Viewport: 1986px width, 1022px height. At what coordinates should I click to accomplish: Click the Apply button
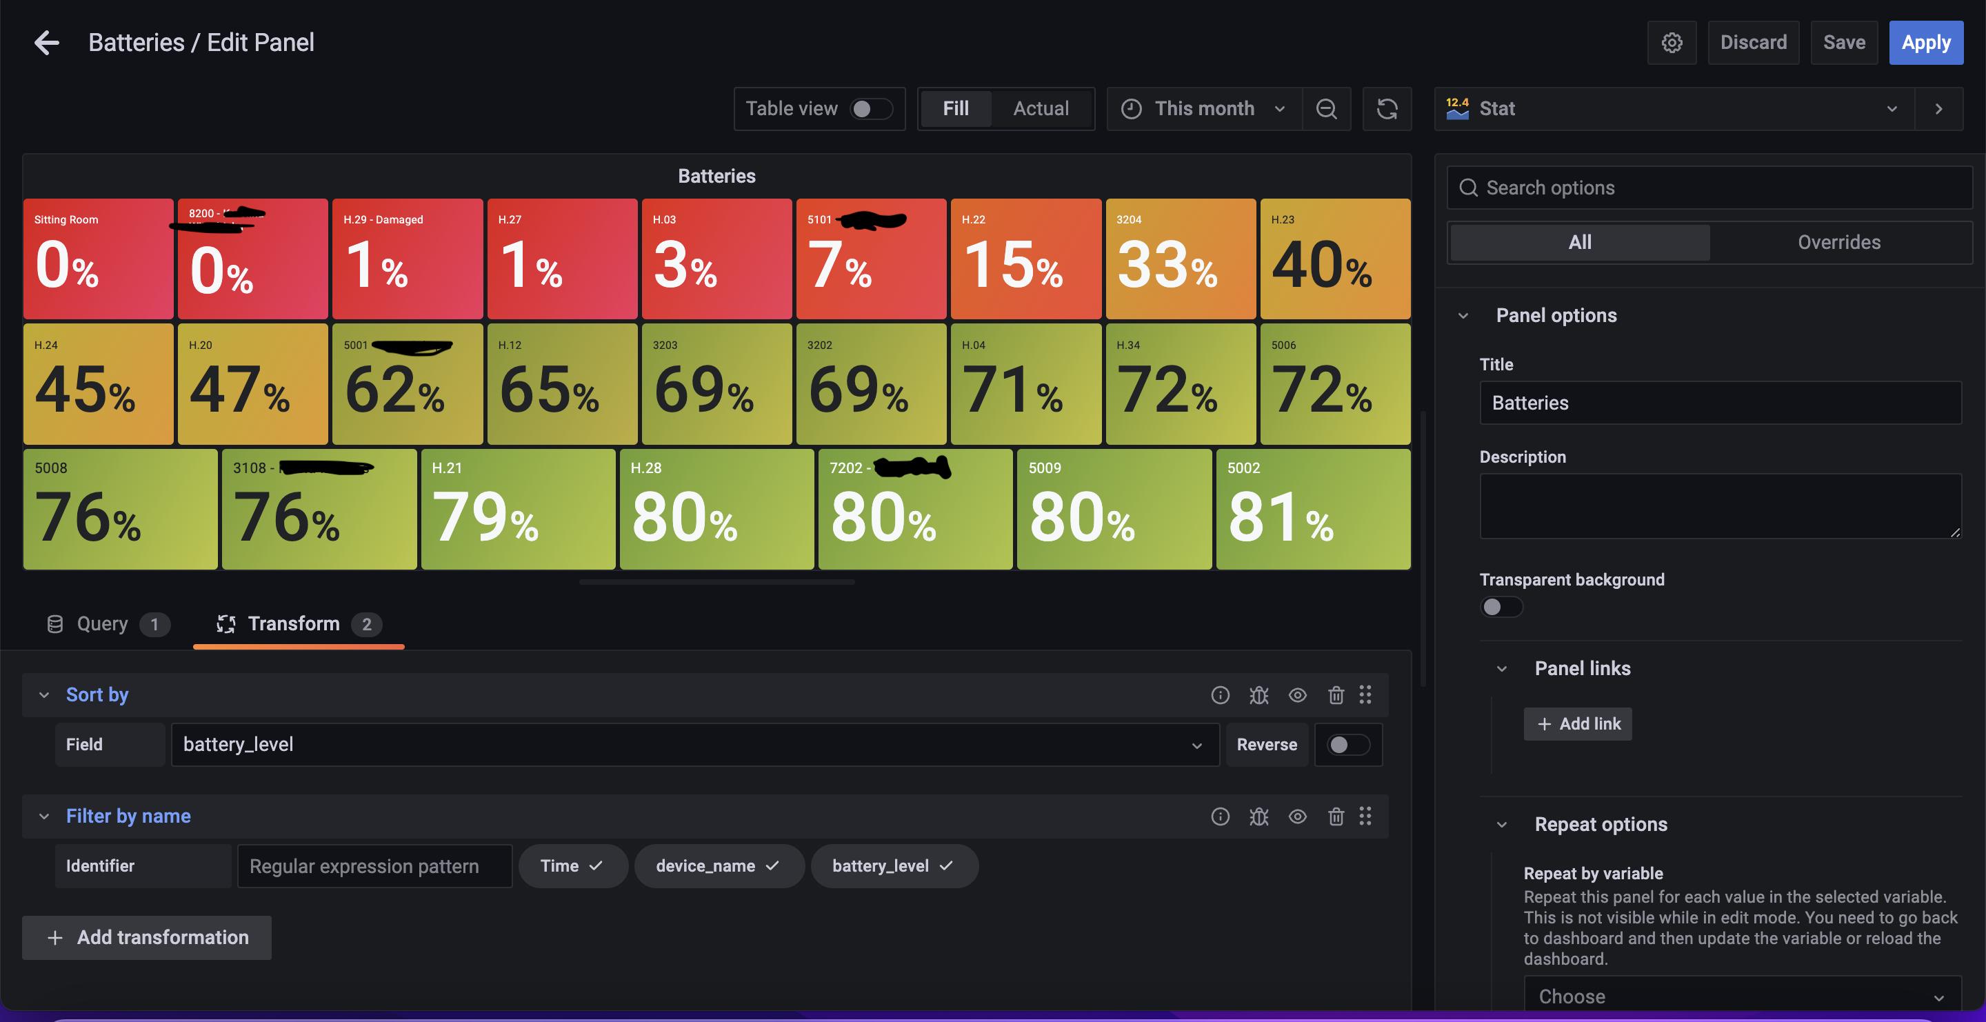(x=1925, y=42)
